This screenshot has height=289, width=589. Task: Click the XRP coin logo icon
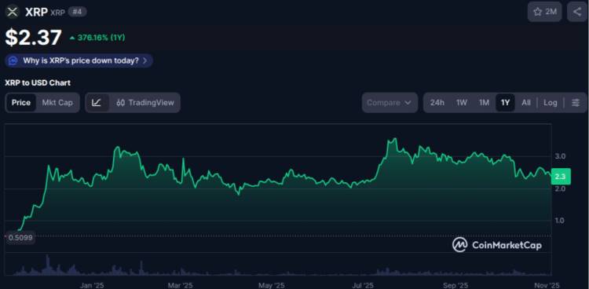tap(13, 12)
